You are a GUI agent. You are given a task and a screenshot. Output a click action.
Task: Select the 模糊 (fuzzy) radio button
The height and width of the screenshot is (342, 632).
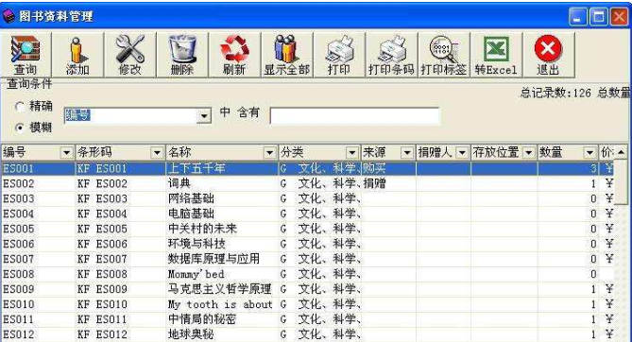tap(19, 128)
